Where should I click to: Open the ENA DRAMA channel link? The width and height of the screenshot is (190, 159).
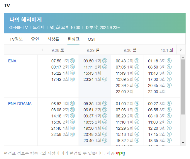point(20,104)
